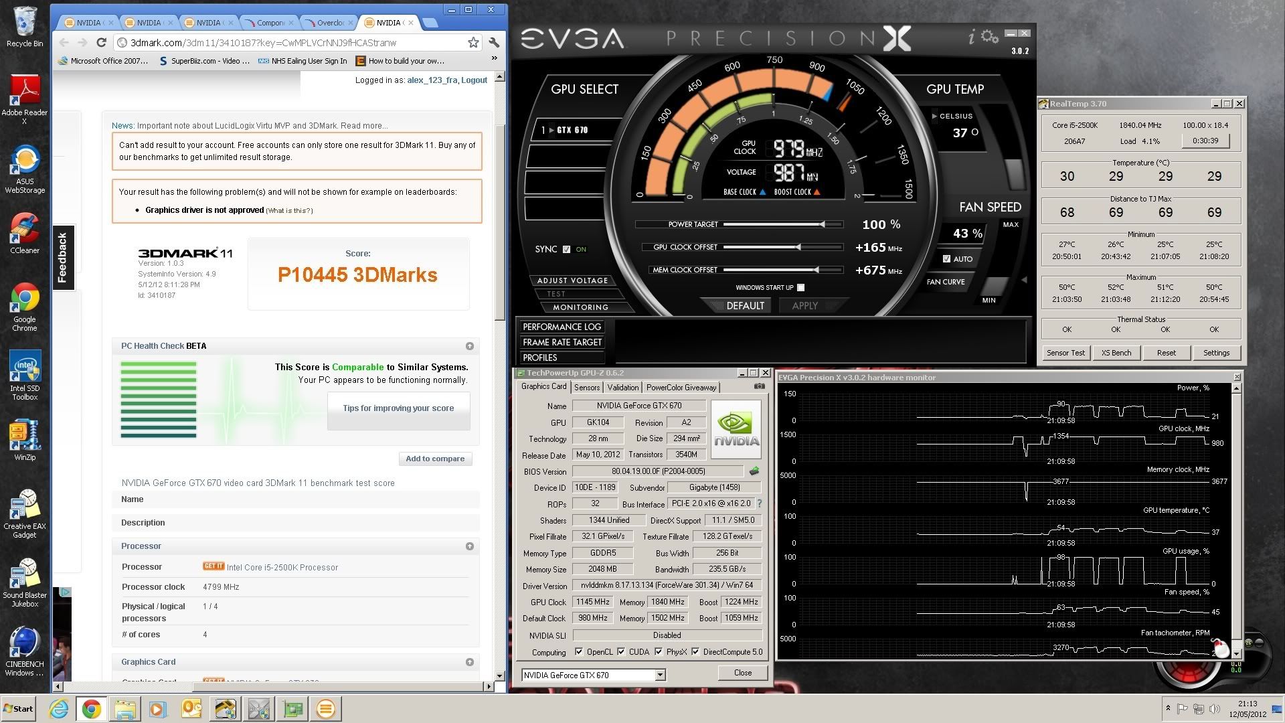Click the Monitoring panel icon
Viewport: 1285px width, 723px height.
(578, 308)
